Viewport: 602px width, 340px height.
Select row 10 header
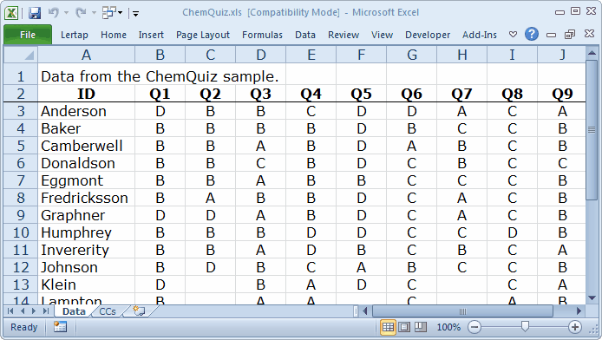21,232
